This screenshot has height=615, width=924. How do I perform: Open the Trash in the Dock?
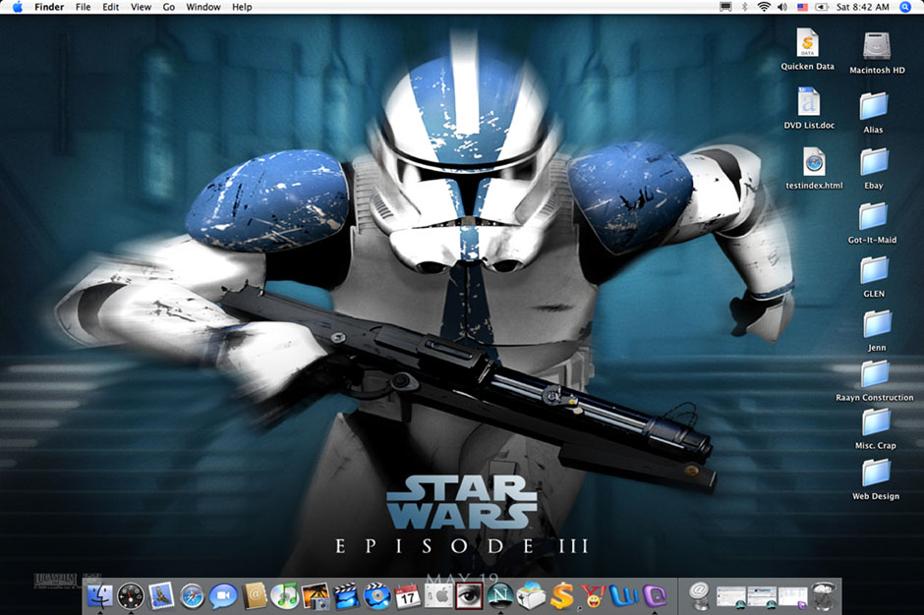pyautogui.click(x=823, y=596)
